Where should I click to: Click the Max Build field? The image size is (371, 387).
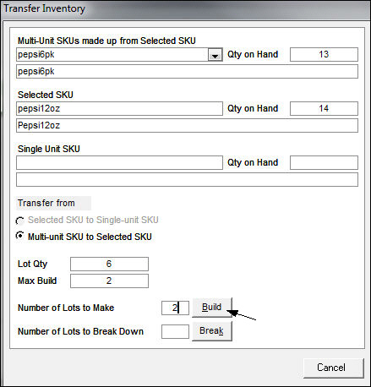(x=109, y=281)
